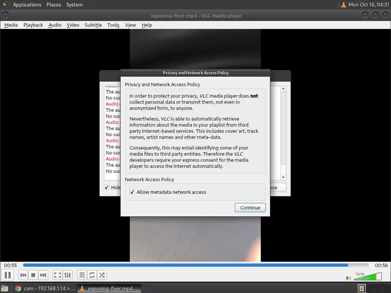The width and height of the screenshot is (391, 293).
Task: Click the clock showing Mon Oct 16
Action: coord(369,5)
